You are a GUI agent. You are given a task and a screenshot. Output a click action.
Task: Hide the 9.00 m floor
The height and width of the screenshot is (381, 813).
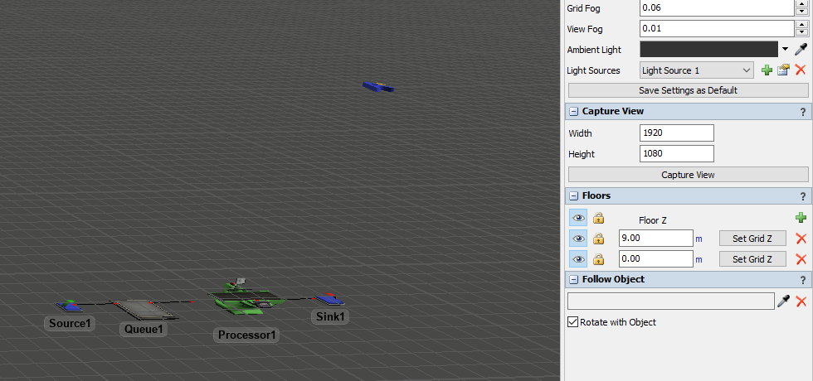(578, 239)
